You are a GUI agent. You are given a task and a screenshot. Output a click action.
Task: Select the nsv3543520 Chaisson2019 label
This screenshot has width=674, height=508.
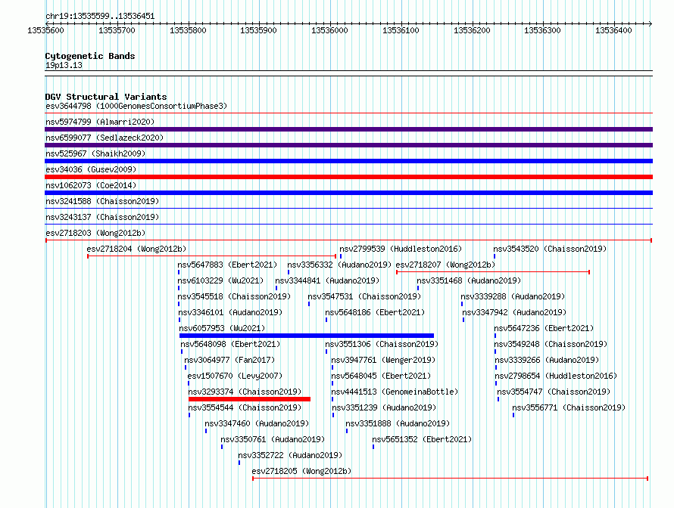point(550,249)
